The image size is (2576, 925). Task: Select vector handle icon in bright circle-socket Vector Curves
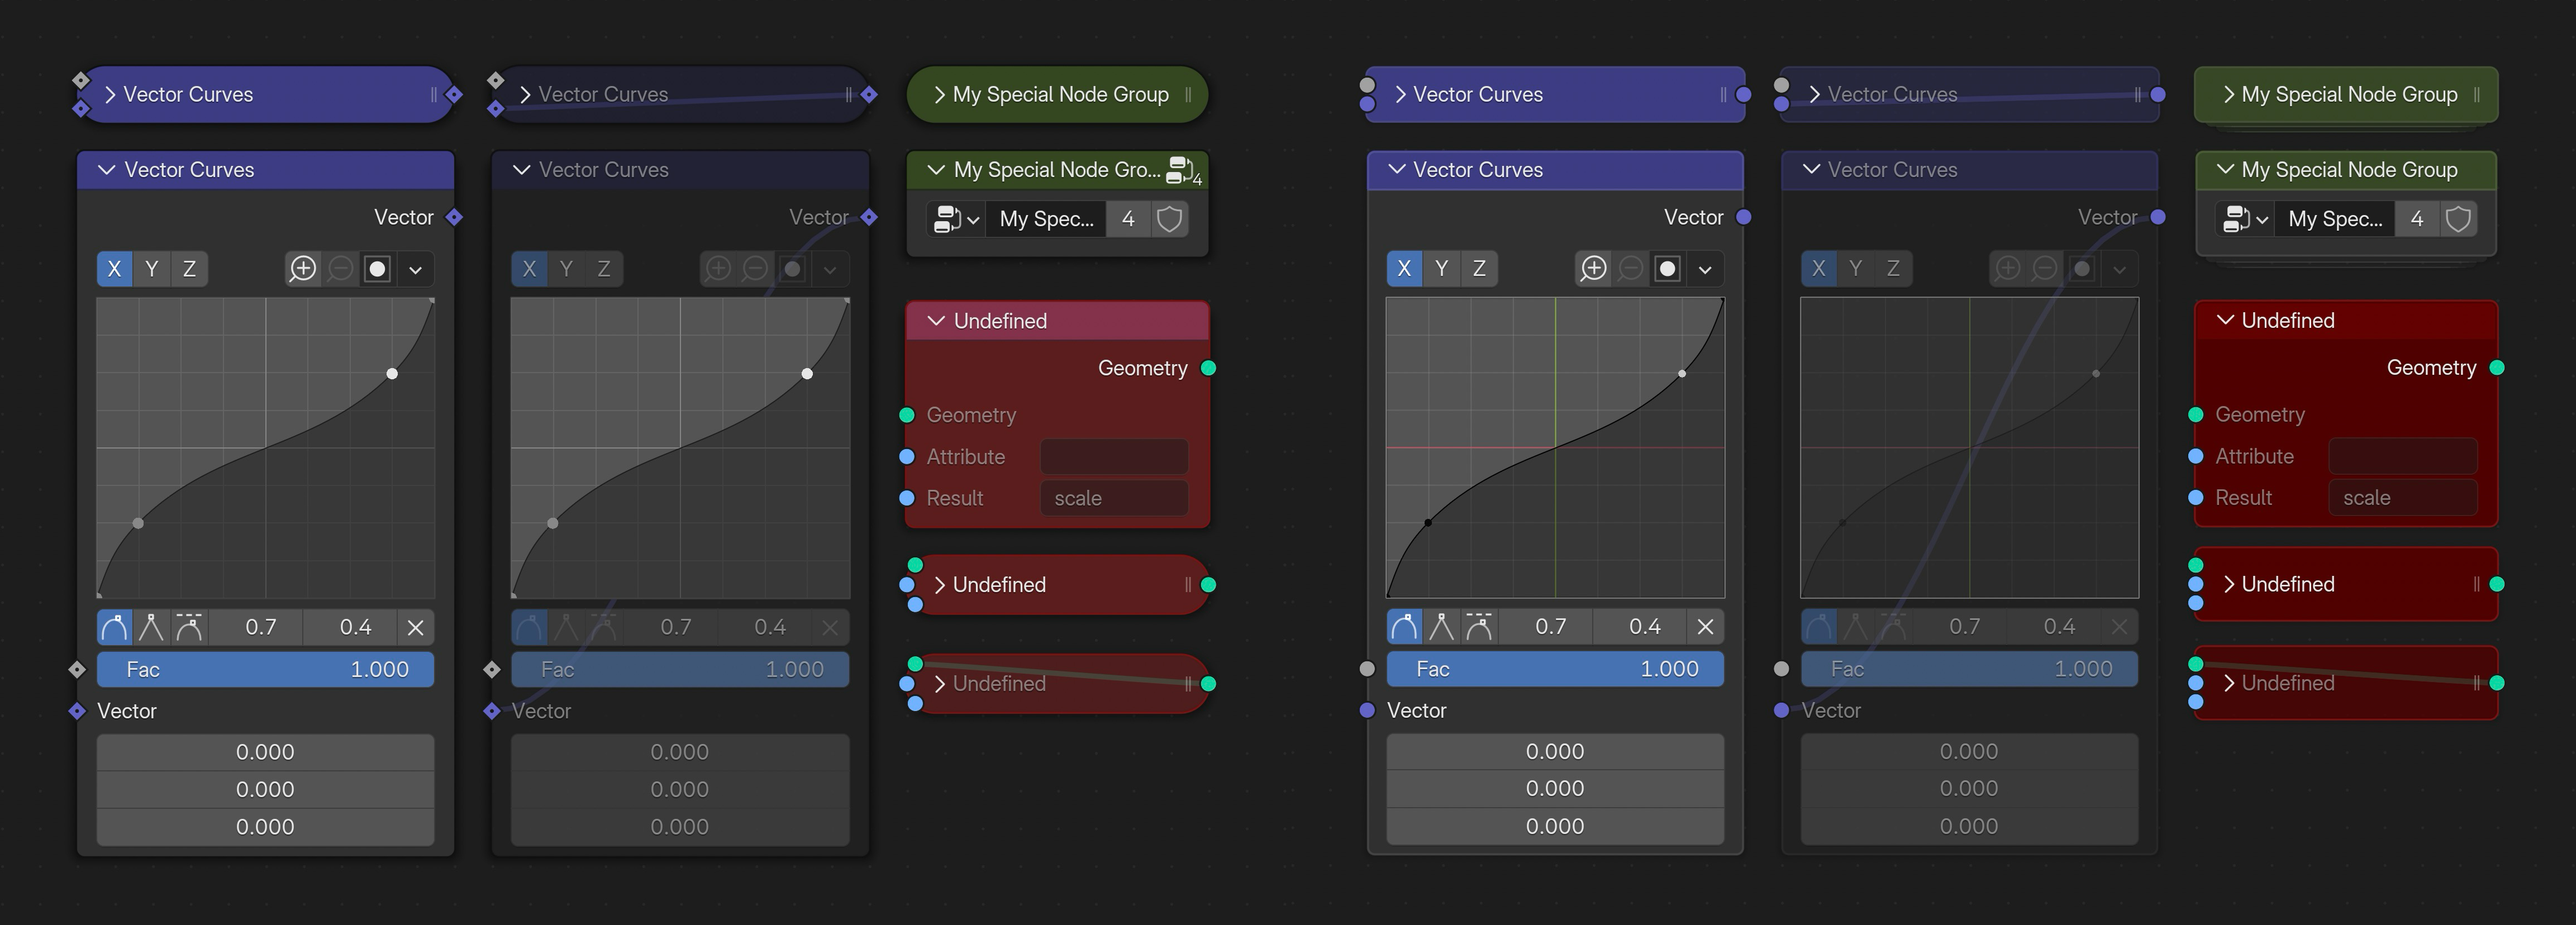tap(1441, 627)
